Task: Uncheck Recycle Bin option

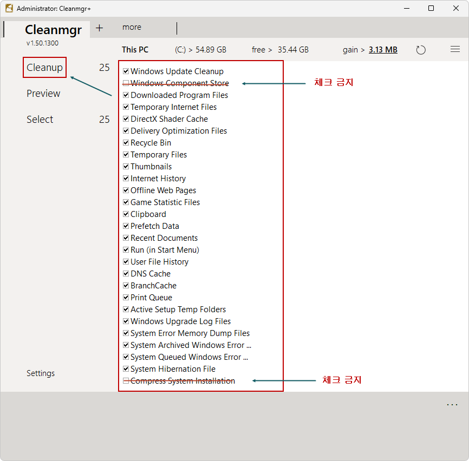Action: click(x=126, y=142)
